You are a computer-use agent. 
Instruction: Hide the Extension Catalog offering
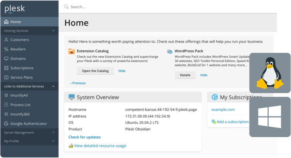click(x=122, y=71)
